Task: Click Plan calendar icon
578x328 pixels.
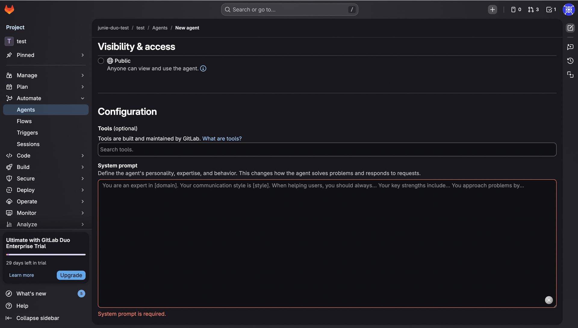Action: point(9,87)
